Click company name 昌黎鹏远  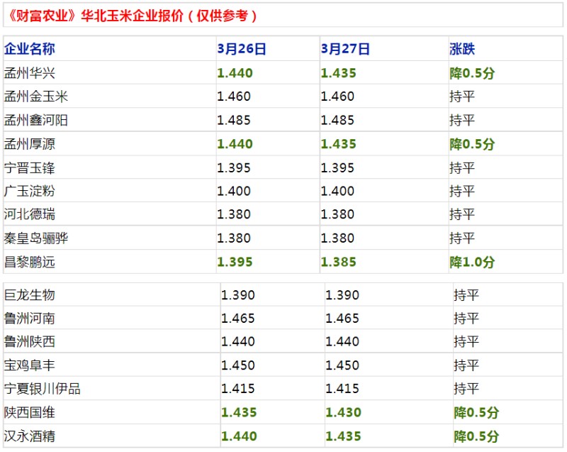click(29, 262)
